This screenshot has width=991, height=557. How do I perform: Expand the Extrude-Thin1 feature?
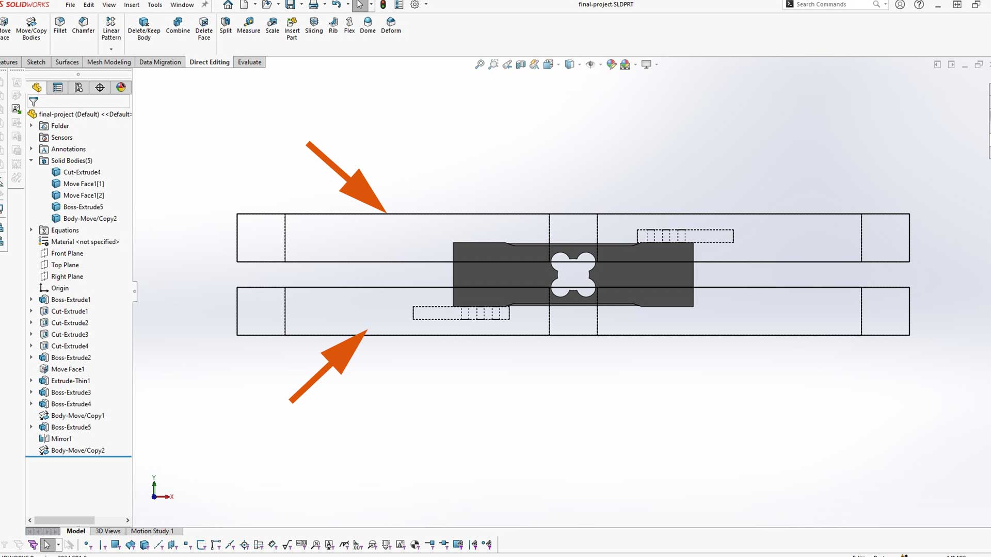click(31, 381)
